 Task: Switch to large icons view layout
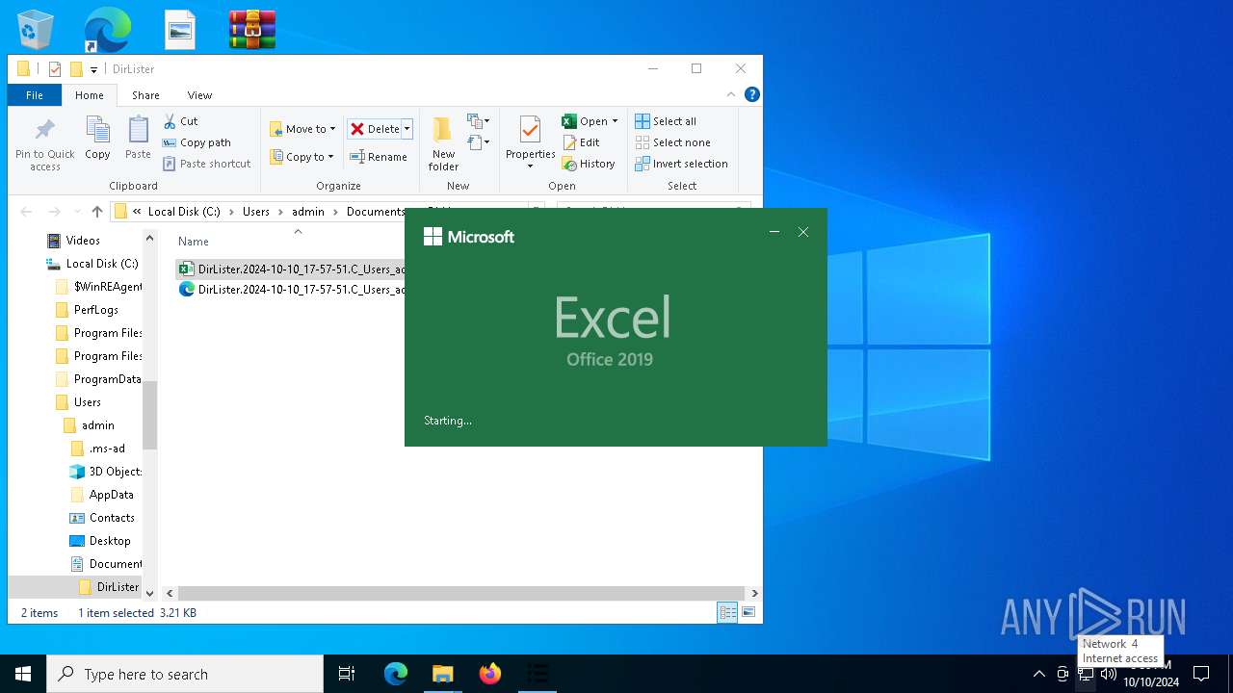click(x=748, y=612)
